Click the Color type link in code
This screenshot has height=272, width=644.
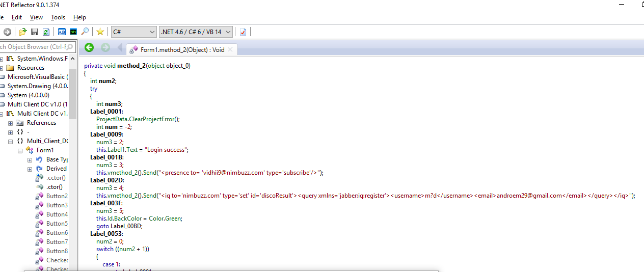tap(157, 218)
